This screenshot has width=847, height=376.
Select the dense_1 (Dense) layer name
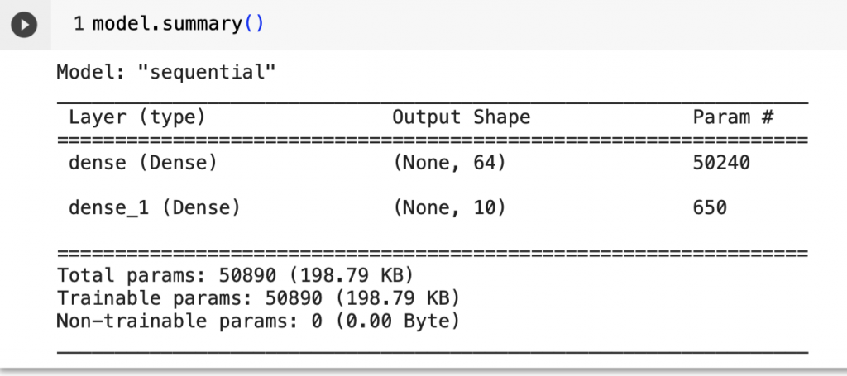click(155, 207)
